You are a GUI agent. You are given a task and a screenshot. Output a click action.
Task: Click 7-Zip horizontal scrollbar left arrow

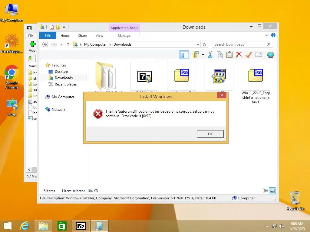29,170
